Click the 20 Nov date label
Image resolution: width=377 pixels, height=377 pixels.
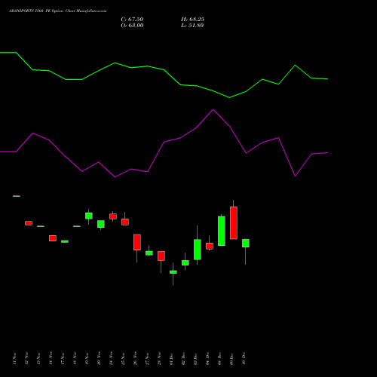(99, 358)
